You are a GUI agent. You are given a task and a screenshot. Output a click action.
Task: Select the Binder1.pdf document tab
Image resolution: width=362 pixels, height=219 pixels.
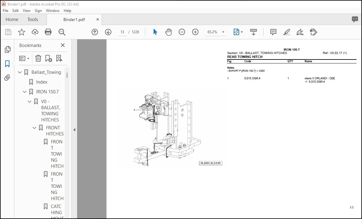click(74, 20)
